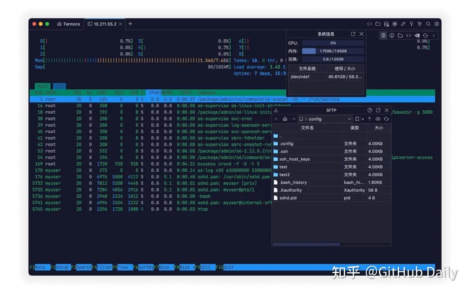Click the info icon on floating toolbar
This screenshot has height=294, width=470.
coord(392,35)
